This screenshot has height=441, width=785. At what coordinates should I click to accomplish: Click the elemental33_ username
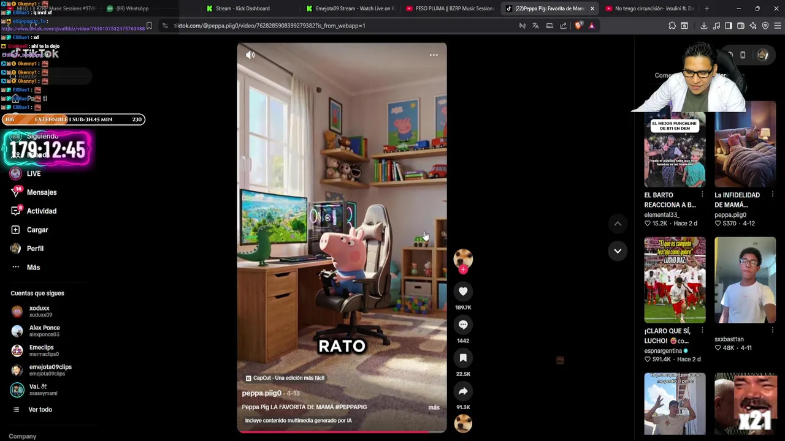click(x=661, y=215)
